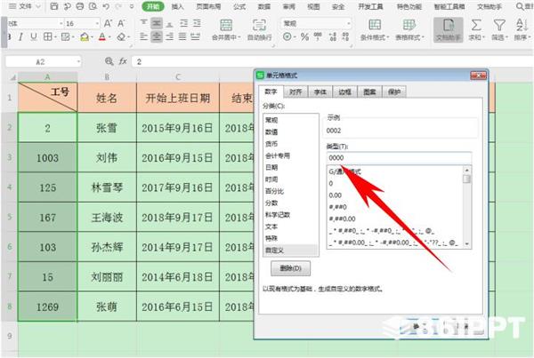Click the Top Align icon
Viewport: 534px width, 358px height.
click(x=143, y=23)
